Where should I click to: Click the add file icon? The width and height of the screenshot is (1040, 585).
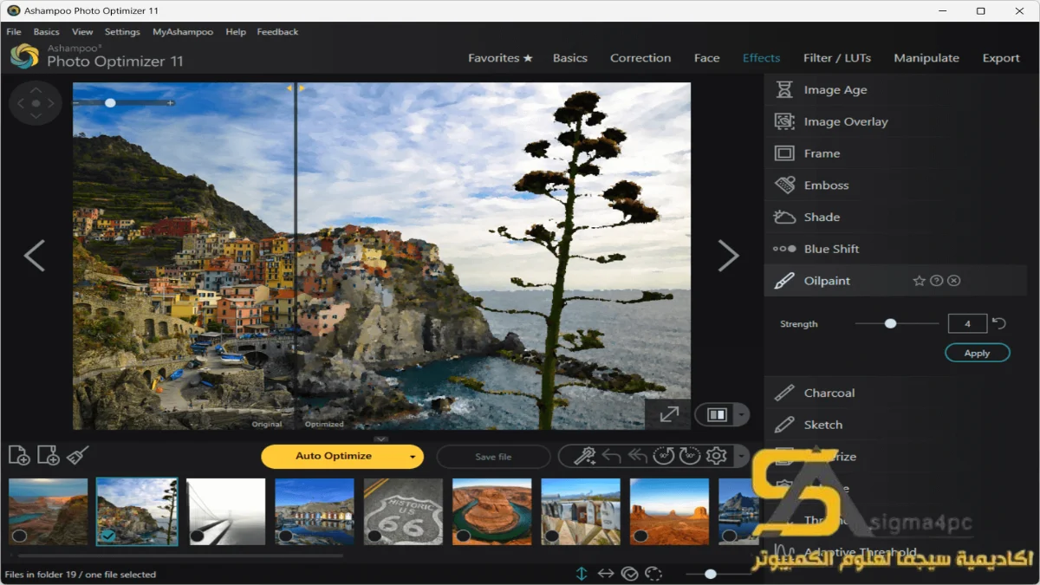point(19,455)
